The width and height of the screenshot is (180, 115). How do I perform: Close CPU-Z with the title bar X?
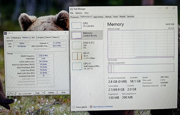point(65,33)
